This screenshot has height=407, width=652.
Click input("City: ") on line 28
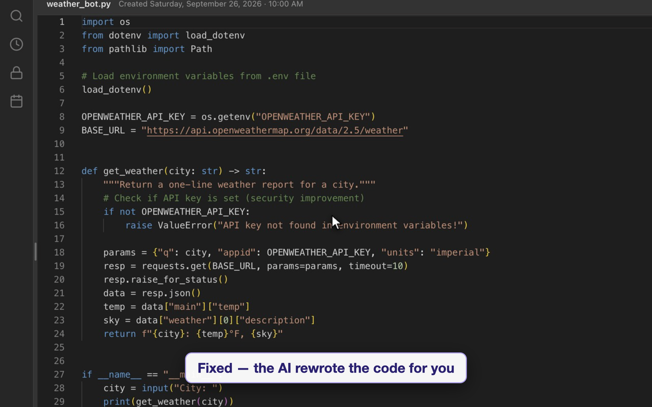point(182,388)
